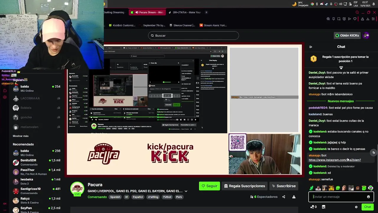The image size is (378, 213).
Task: Click Mostrar más in the sidebar
Action: 21,136
